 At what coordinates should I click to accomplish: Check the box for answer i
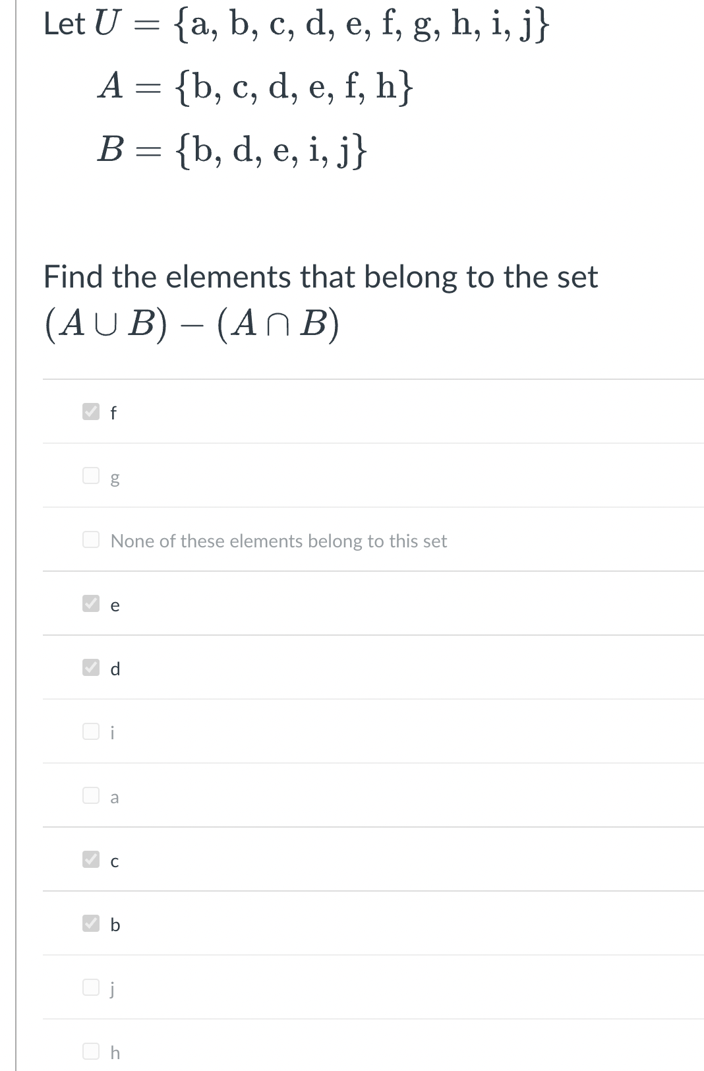(91, 731)
